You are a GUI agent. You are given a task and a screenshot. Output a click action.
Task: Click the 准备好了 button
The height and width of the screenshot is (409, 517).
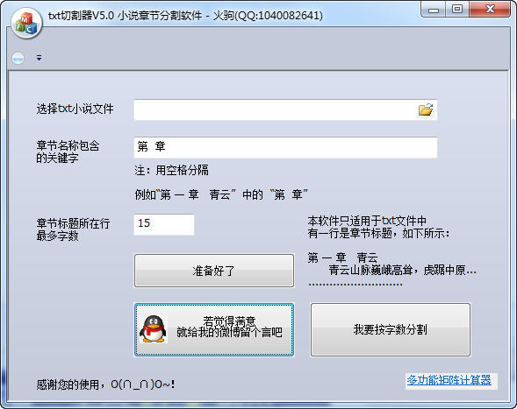pyautogui.click(x=214, y=271)
